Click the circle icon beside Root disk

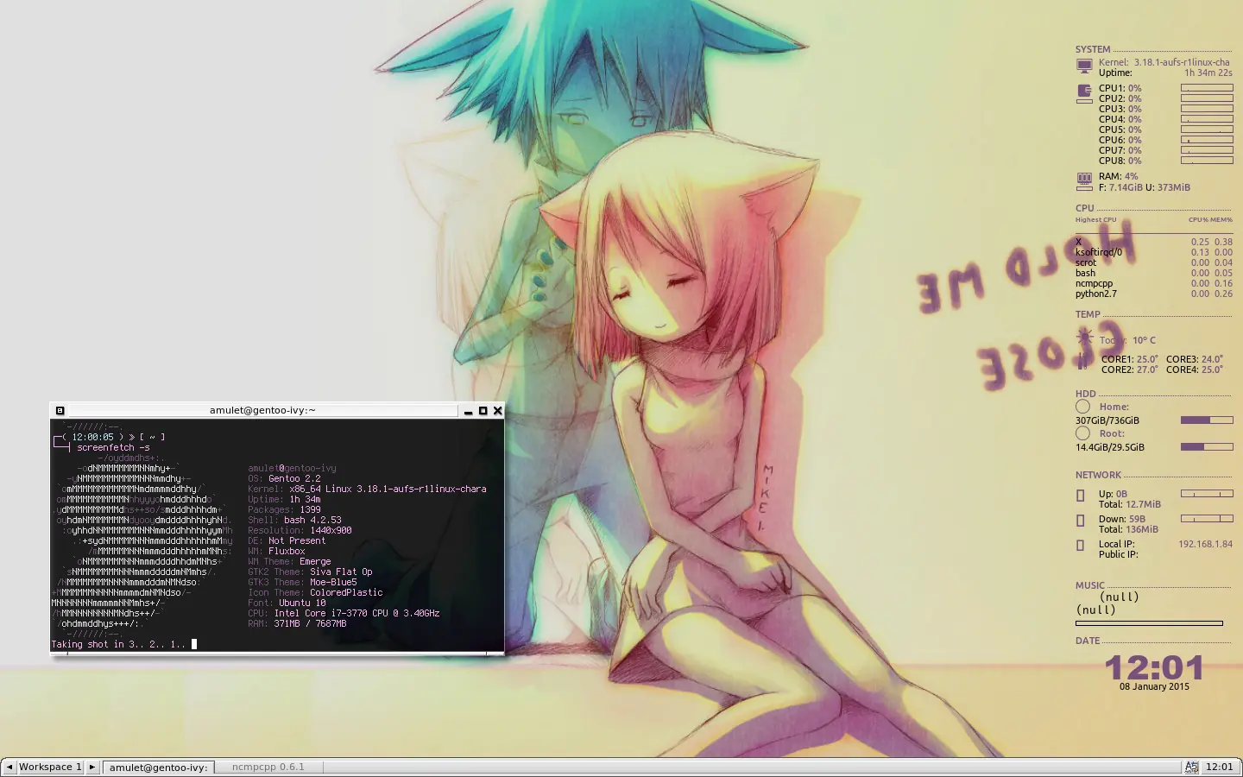pos(1082,433)
